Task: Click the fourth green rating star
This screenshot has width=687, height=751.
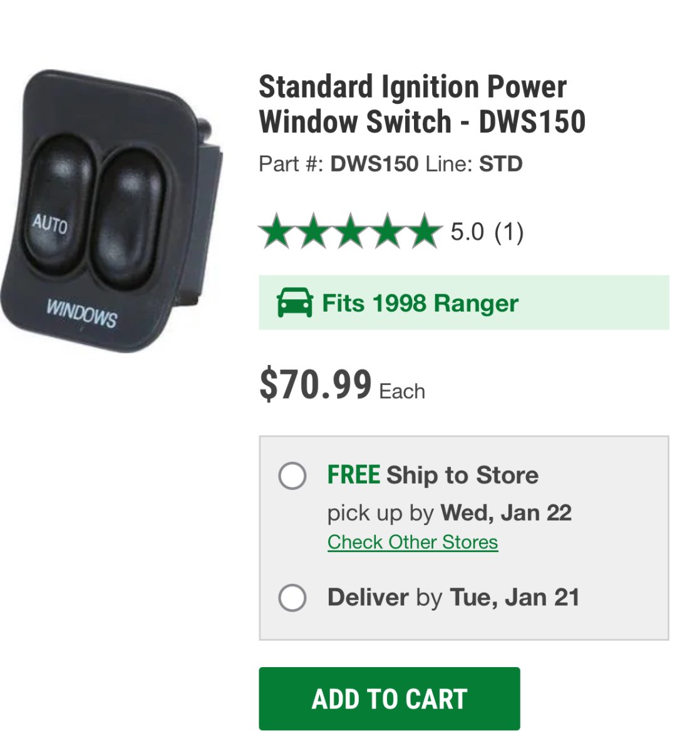Action: pyautogui.click(x=387, y=232)
